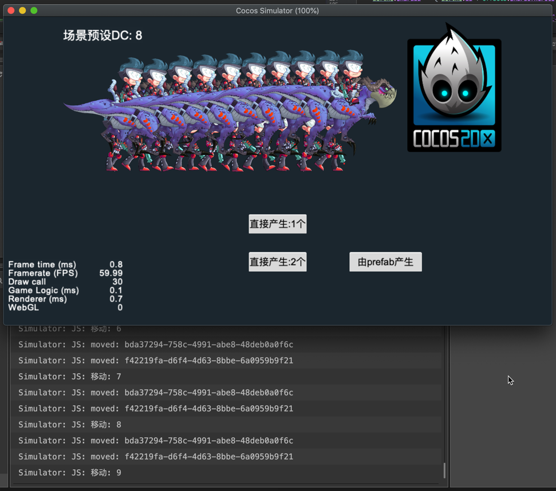Select the log line 移动: 6
This screenshot has width=556, height=491.
coord(226,329)
